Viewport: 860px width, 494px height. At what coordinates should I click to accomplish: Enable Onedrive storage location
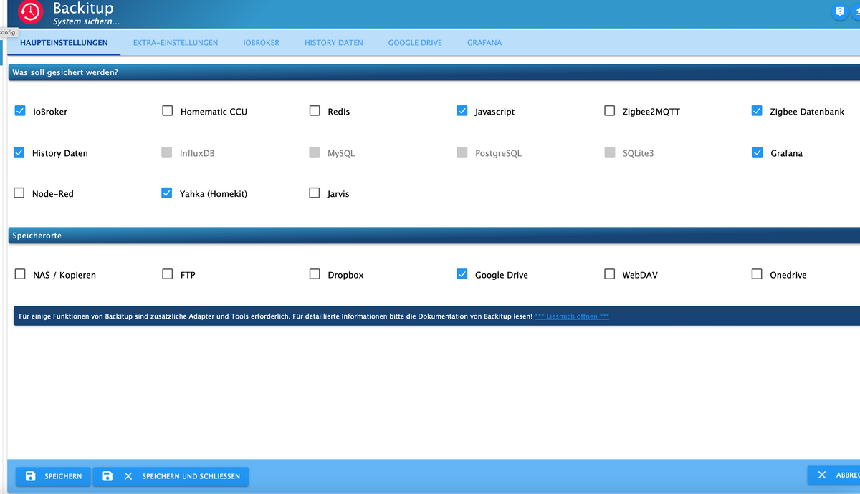click(x=757, y=274)
